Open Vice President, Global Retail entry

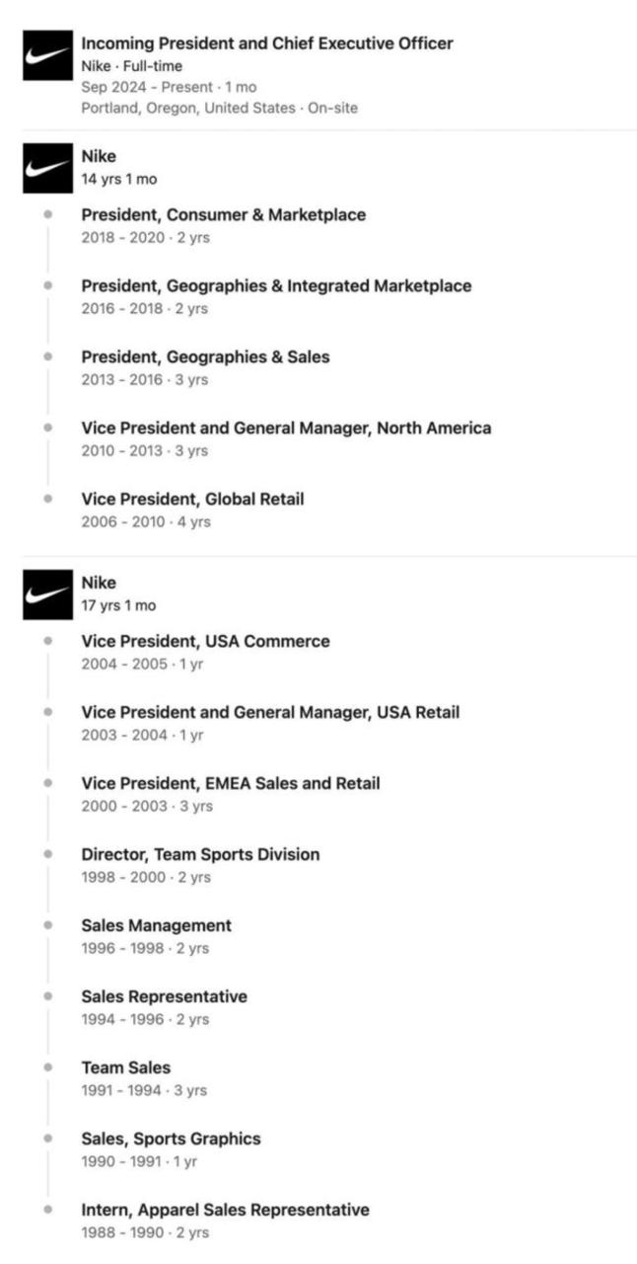coord(192,500)
